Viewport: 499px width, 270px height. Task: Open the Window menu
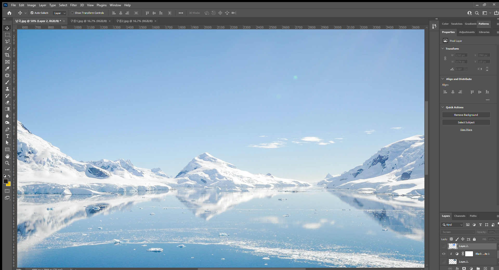point(115,5)
